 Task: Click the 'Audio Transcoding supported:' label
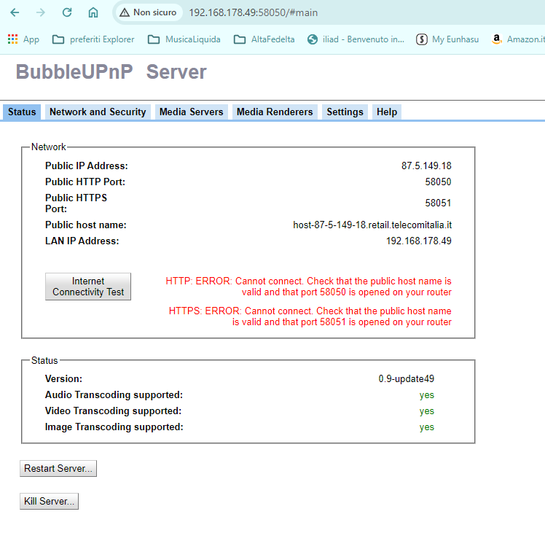(x=114, y=395)
